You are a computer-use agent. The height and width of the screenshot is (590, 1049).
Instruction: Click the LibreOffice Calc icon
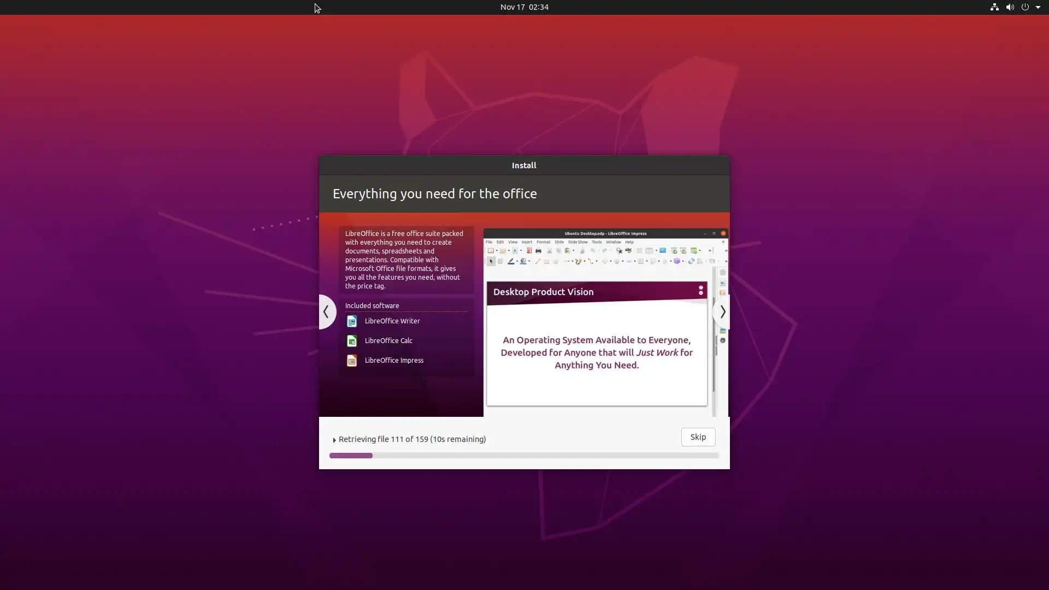point(352,341)
